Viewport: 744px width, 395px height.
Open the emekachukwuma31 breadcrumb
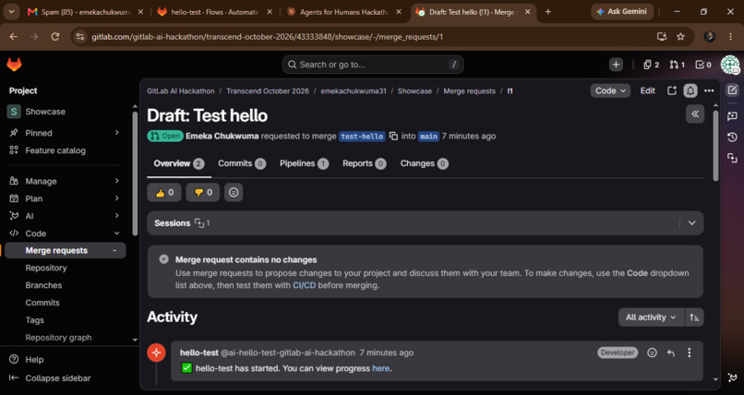tap(353, 91)
